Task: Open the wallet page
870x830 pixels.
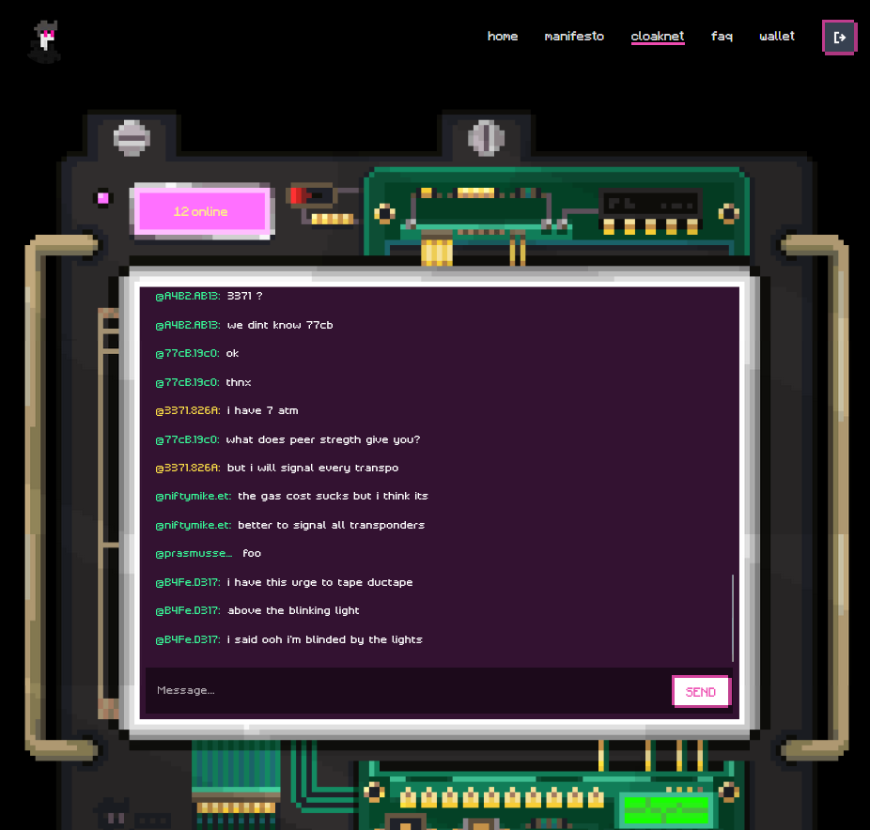Action: pos(776,37)
